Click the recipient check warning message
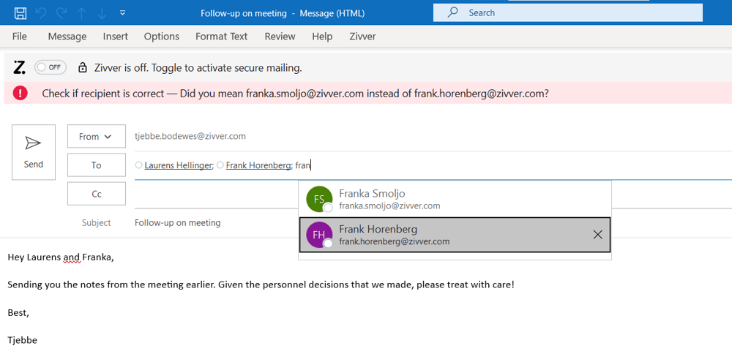 (x=295, y=94)
